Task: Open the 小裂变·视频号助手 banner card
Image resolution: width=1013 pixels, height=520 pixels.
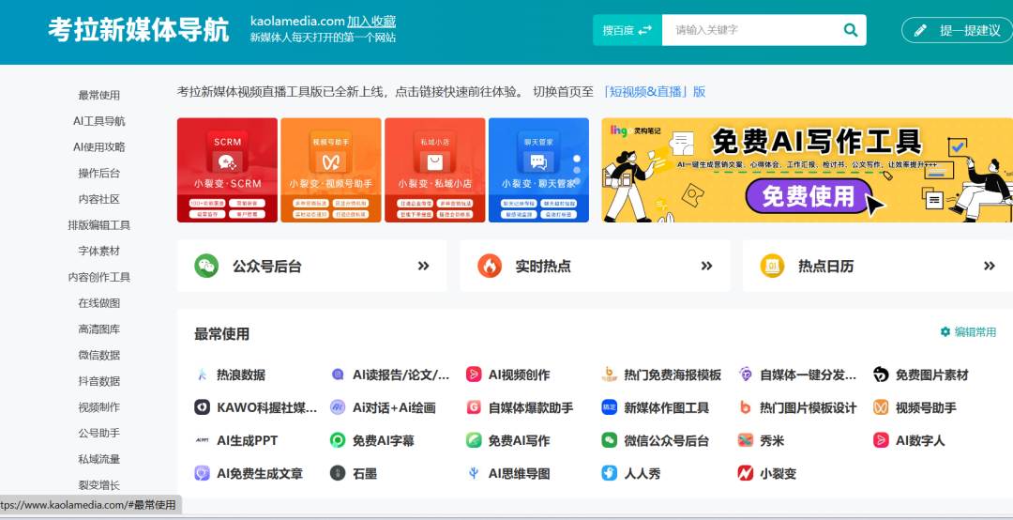Action: 331,170
